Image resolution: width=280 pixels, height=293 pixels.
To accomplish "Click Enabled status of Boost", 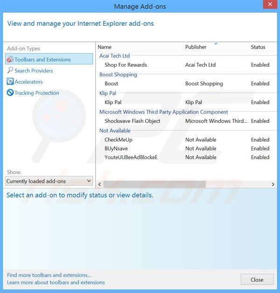I will coord(260,84).
